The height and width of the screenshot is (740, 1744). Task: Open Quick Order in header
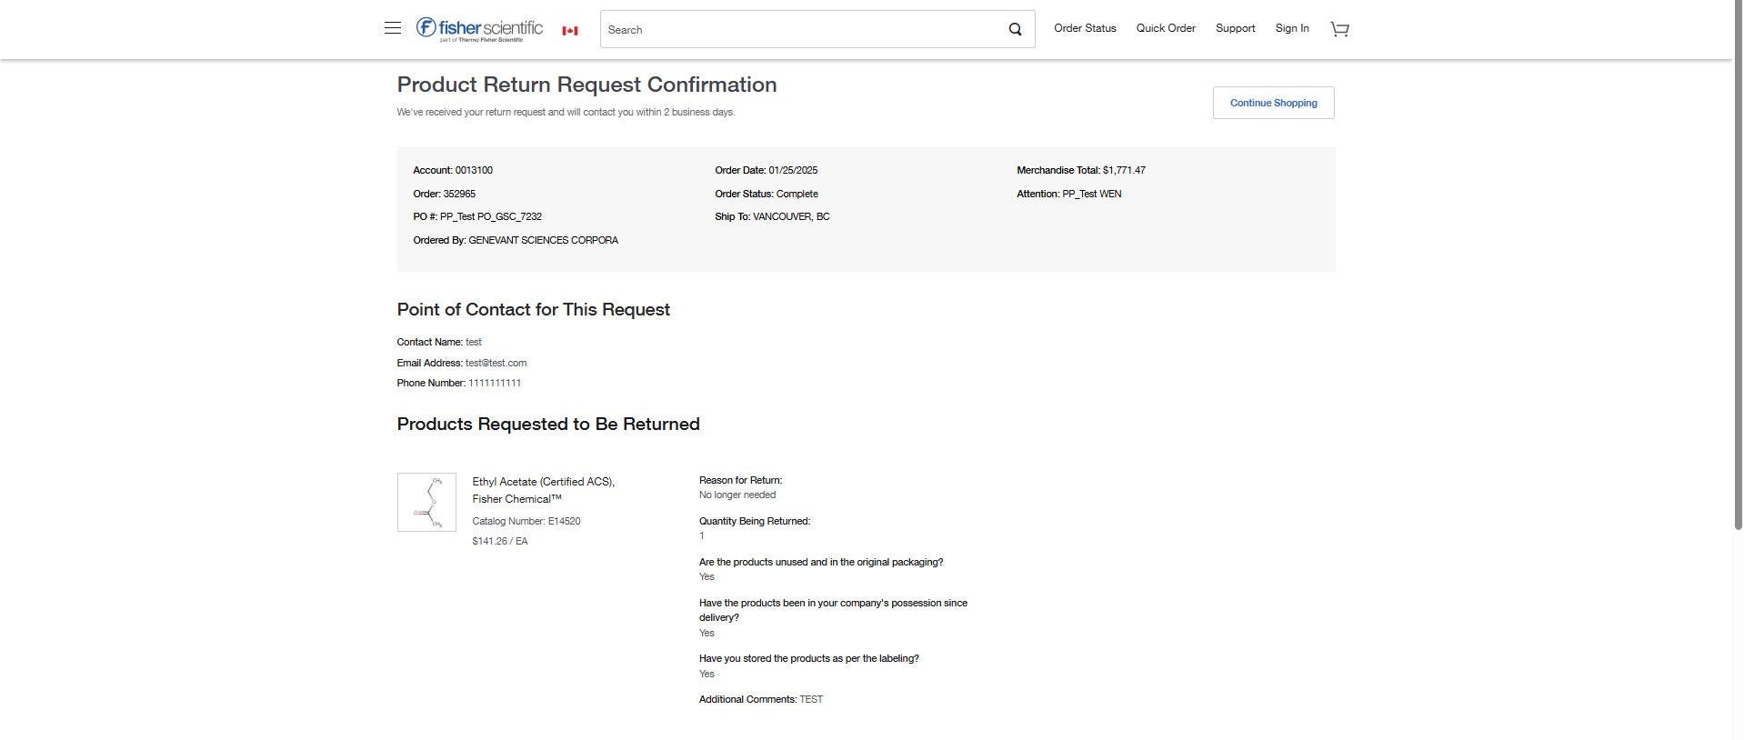click(1166, 28)
